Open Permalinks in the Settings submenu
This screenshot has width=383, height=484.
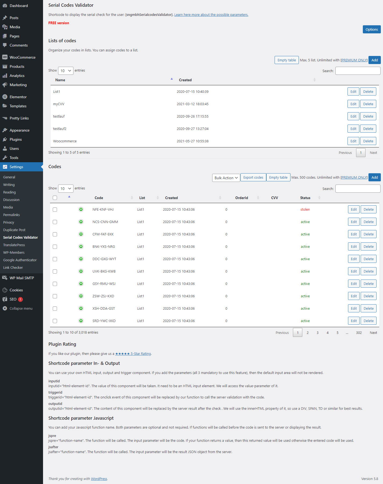(12, 215)
